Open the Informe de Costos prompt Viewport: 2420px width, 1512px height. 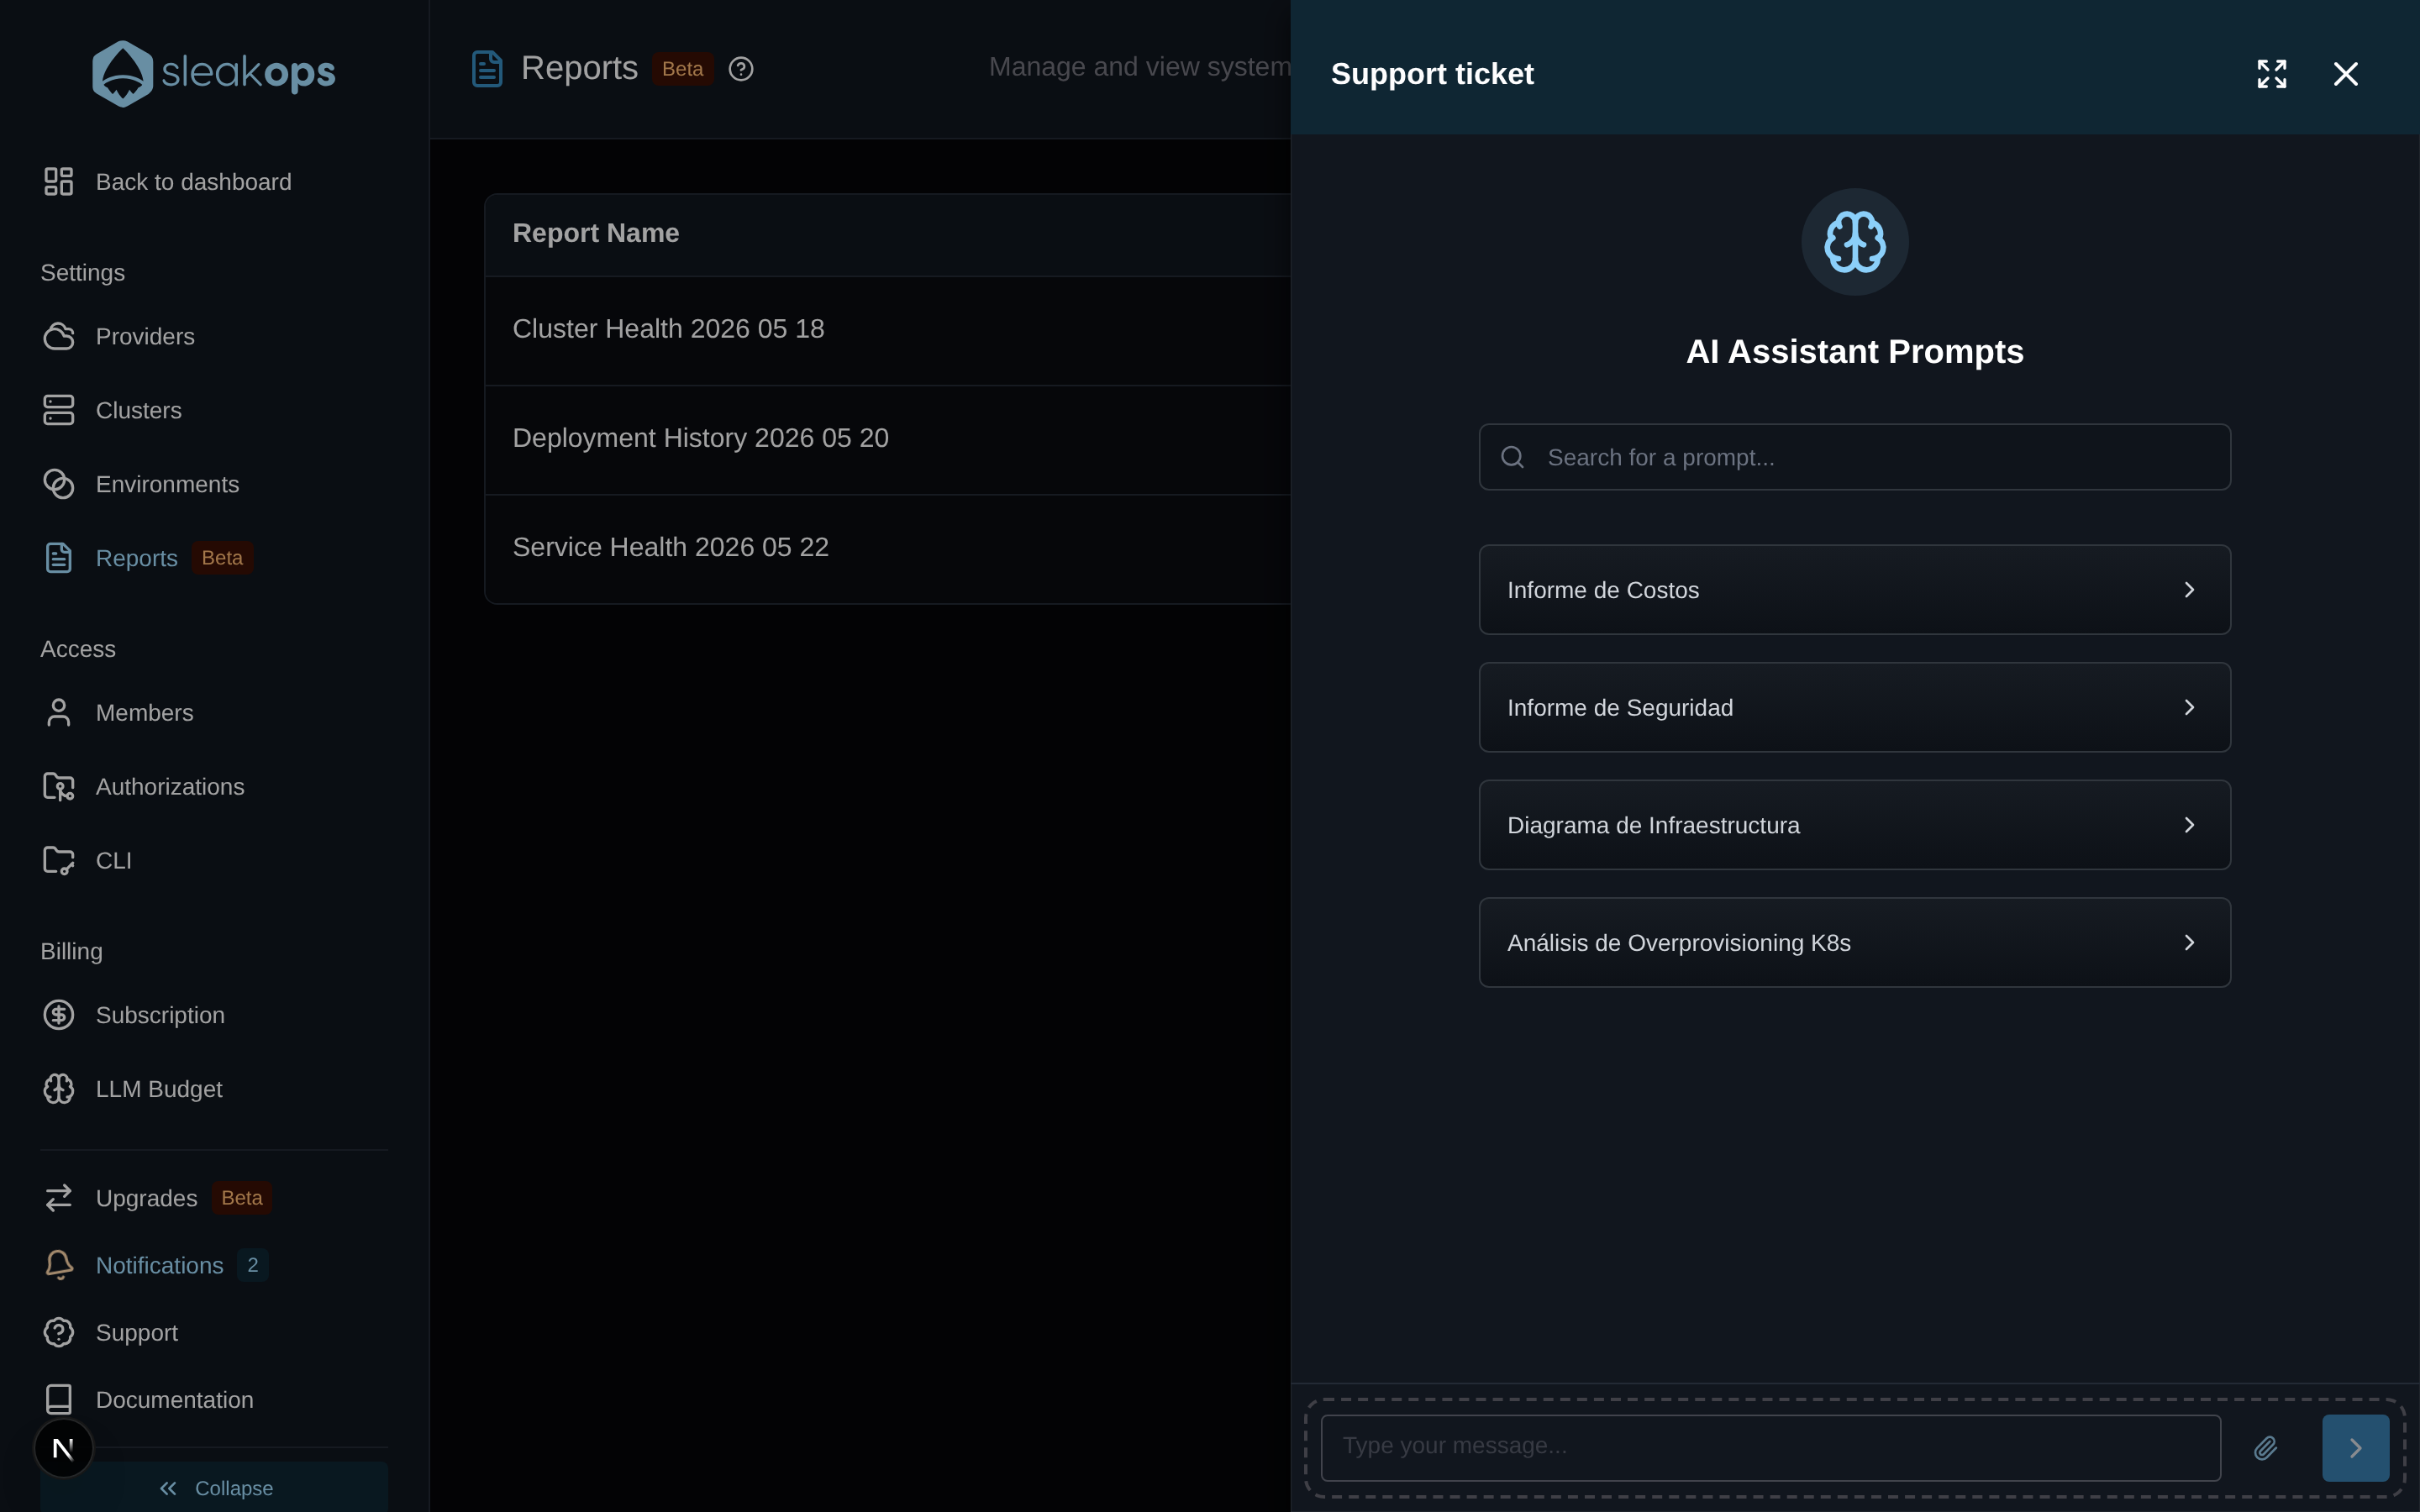1855,590
